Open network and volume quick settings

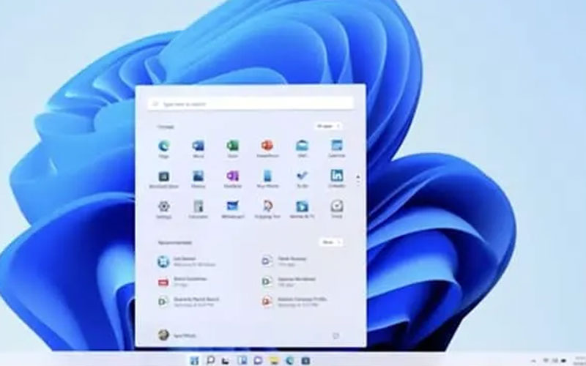coord(555,361)
